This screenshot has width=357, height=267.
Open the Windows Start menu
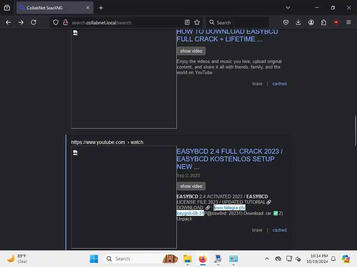click(94, 259)
